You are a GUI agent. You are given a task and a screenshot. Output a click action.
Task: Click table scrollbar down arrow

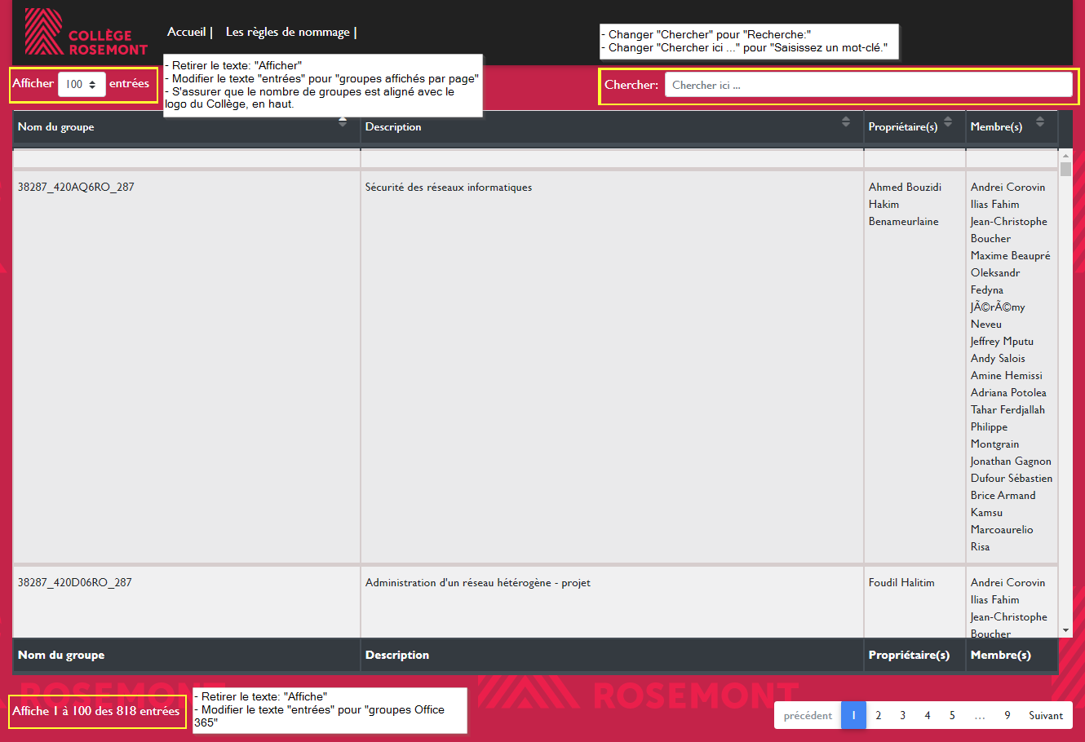(x=1065, y=630)
